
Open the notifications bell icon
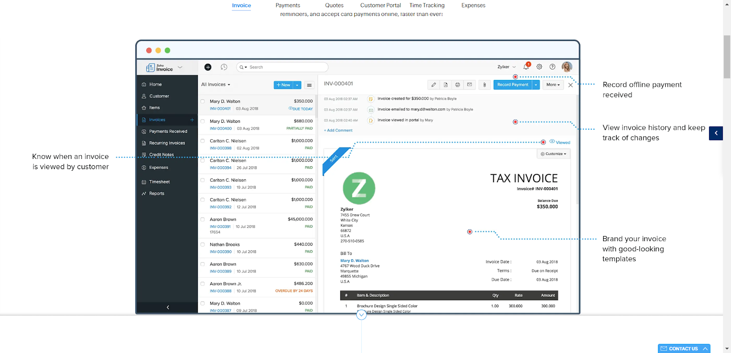pos(526,67)
